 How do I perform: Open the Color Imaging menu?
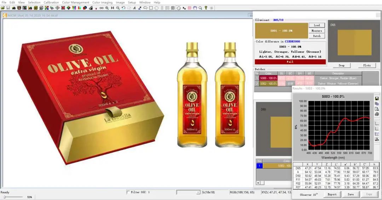pyautogui.click(x=102, y=2)
